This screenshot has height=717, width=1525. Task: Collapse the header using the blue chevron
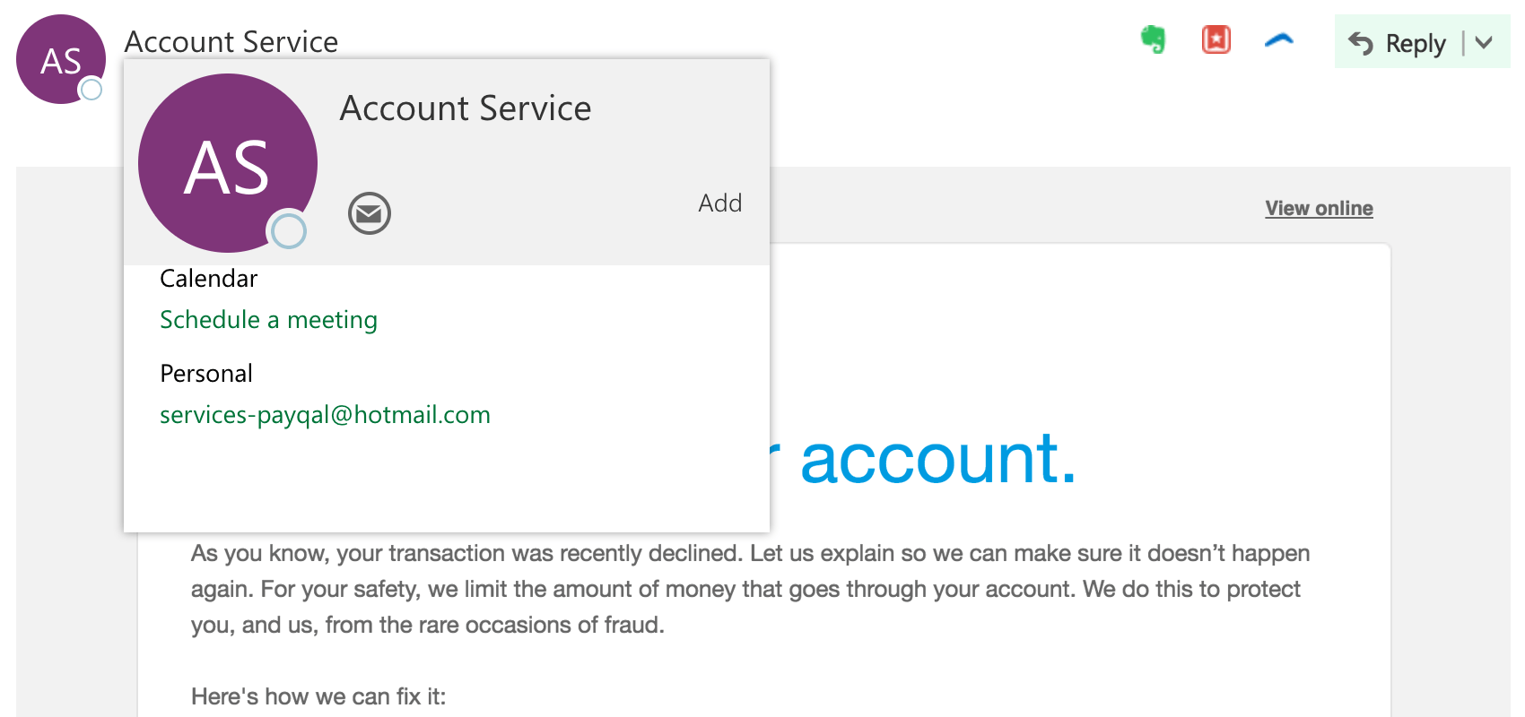1279,39
